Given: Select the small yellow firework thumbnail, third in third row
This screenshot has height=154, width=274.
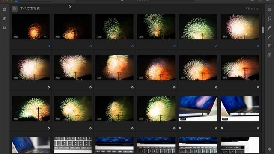Looking at the screenshot, I should 114,109.
